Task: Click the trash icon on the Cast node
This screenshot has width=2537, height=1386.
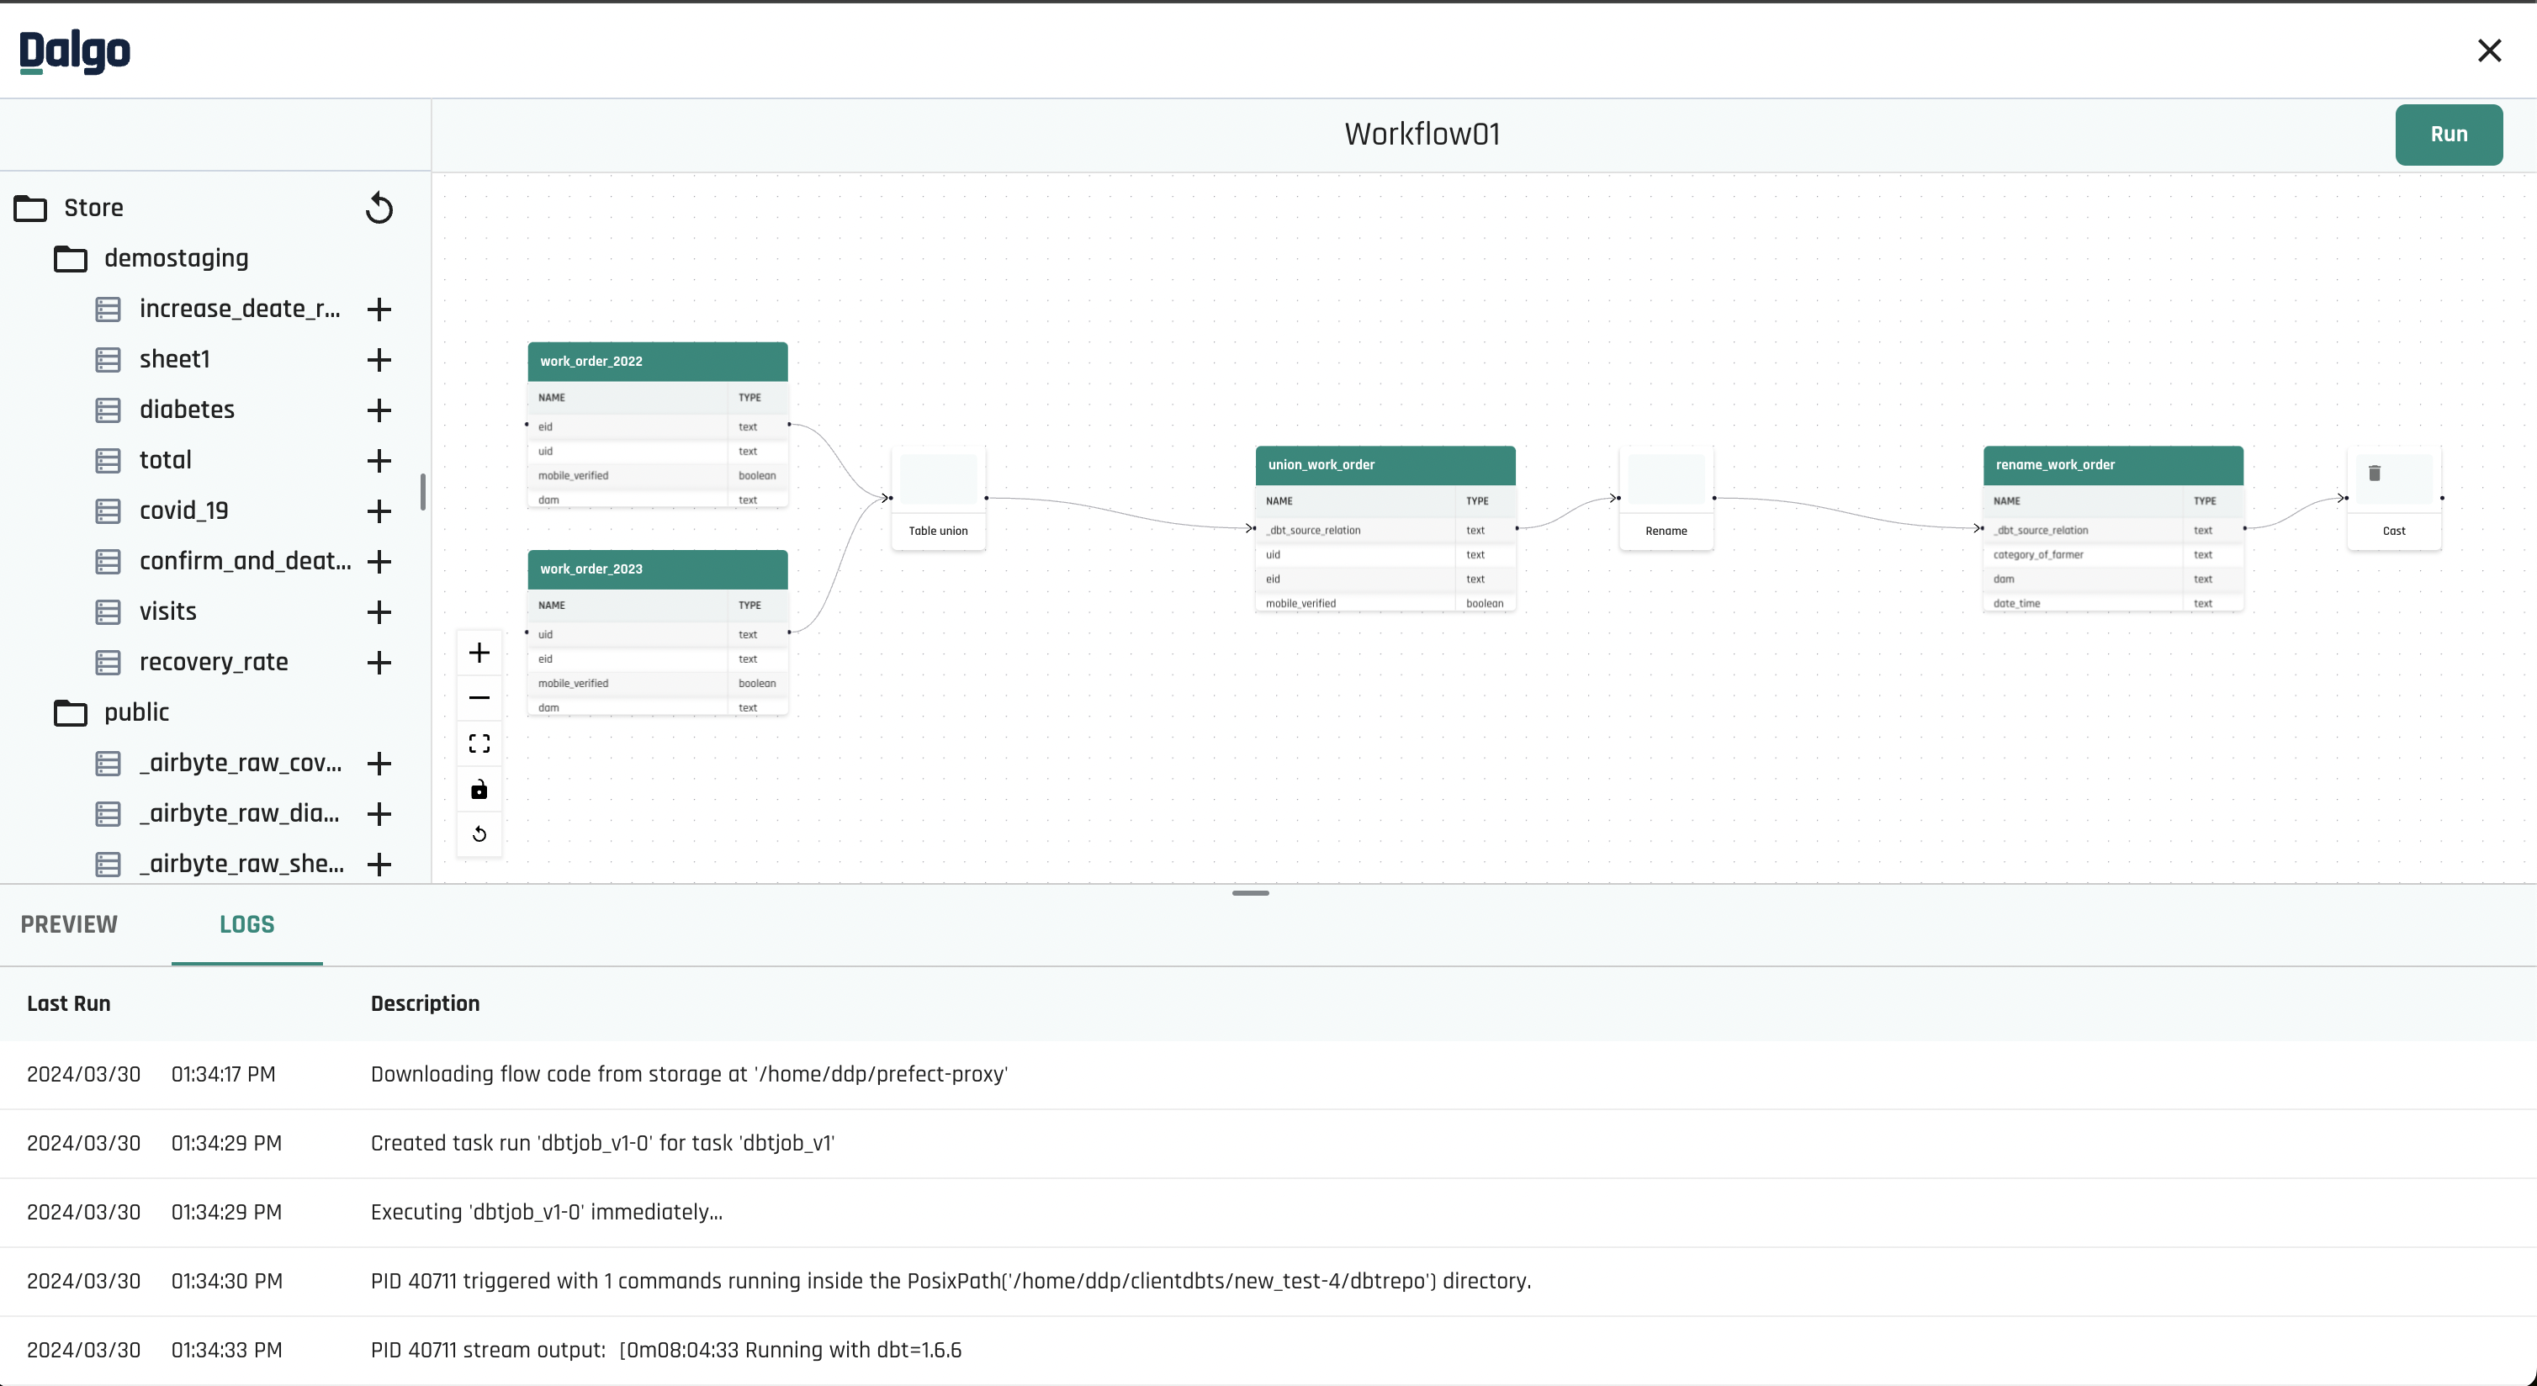Action: click(2376, 473)
